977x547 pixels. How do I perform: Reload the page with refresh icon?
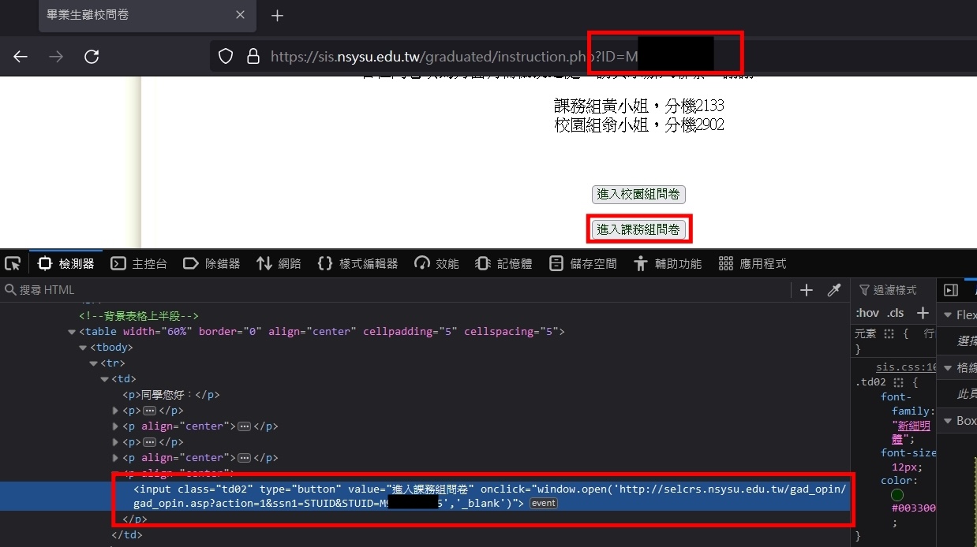coord(92,56)
